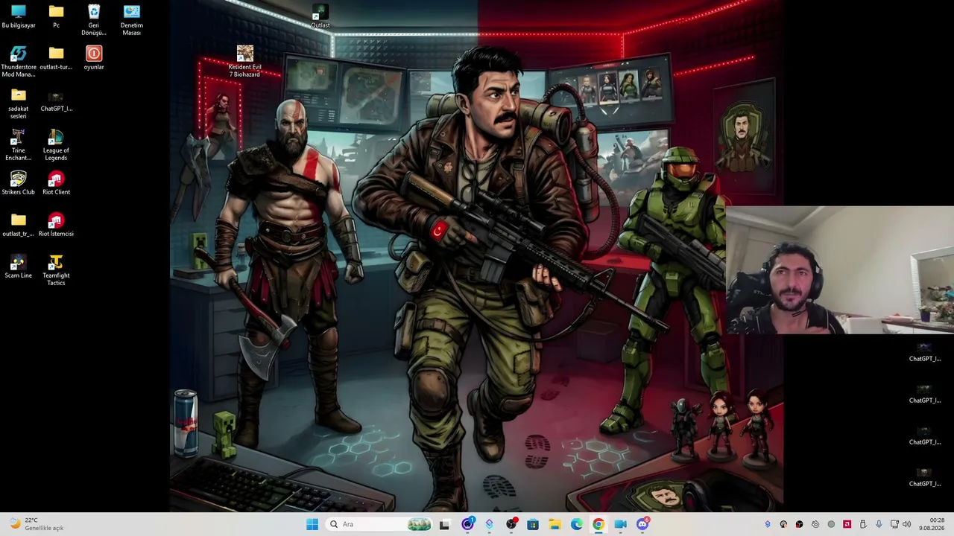Open Microsoft Store from the taskbar
Viewport: 954px width, 536px height.
coord(533,524)
